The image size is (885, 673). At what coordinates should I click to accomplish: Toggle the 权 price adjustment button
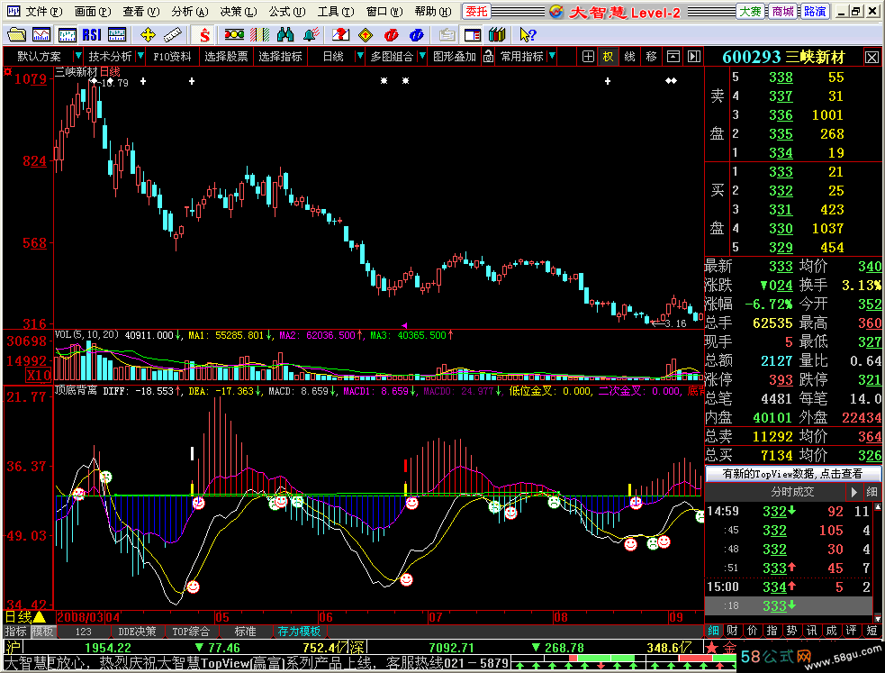click(608, 57)
